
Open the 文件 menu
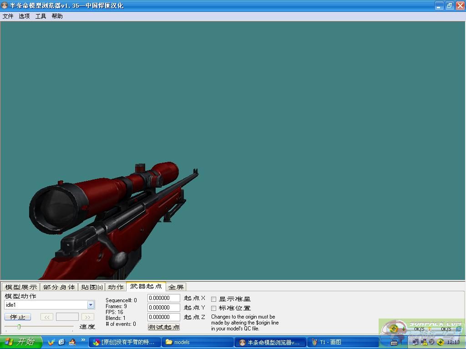(8, 16)
